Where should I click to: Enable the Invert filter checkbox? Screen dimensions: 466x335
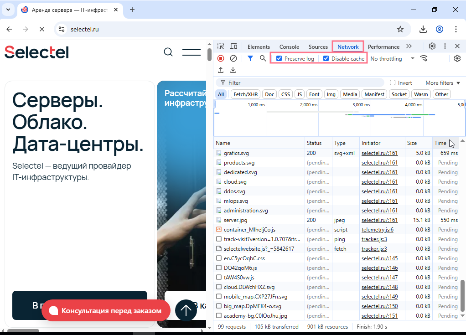393,83
